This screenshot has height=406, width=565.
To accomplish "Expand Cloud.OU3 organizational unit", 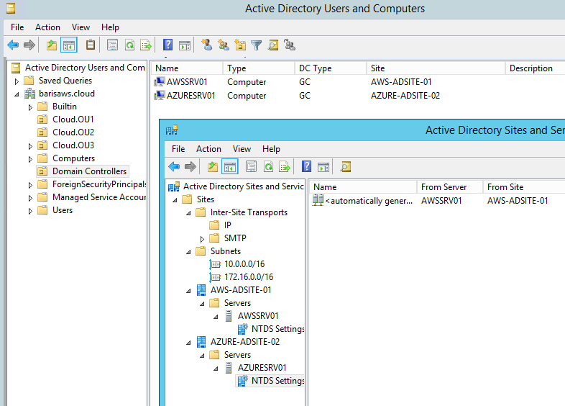I will [x=30, y=146].
